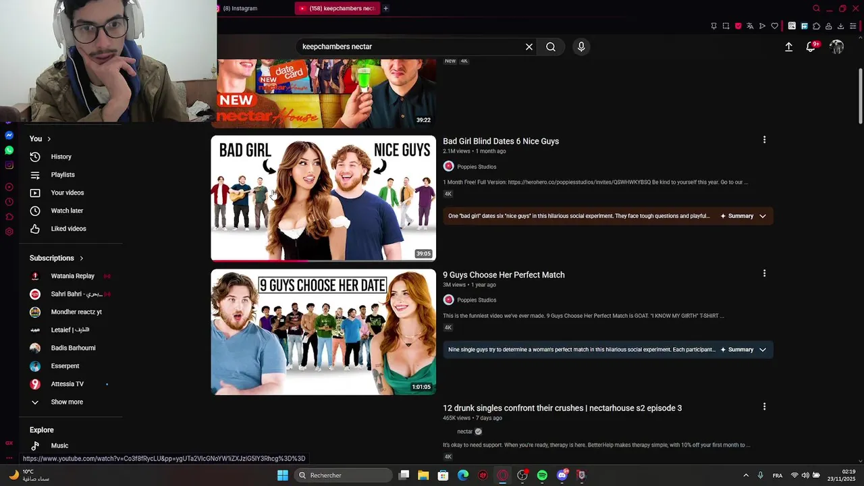
Task: Open Badis Barhoumi channel
Action: click(x=72, y=348)
